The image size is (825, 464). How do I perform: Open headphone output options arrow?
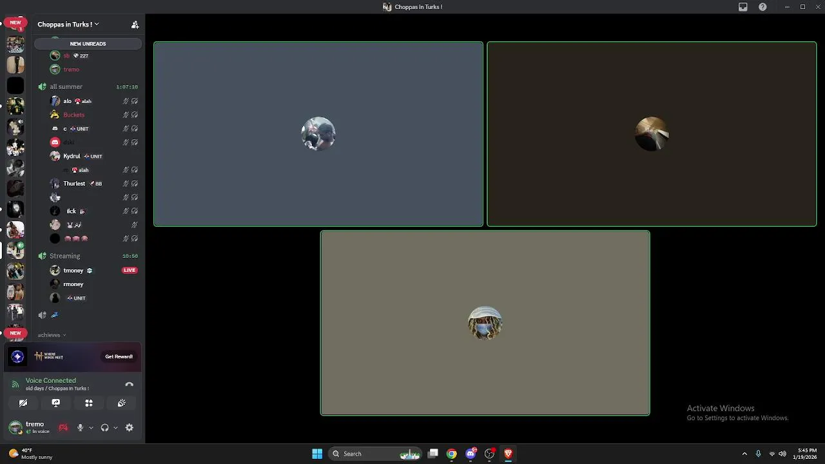[116, 427]
